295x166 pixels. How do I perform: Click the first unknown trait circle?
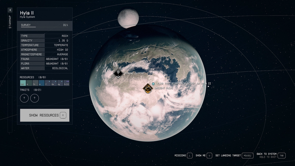click(24, 98)
